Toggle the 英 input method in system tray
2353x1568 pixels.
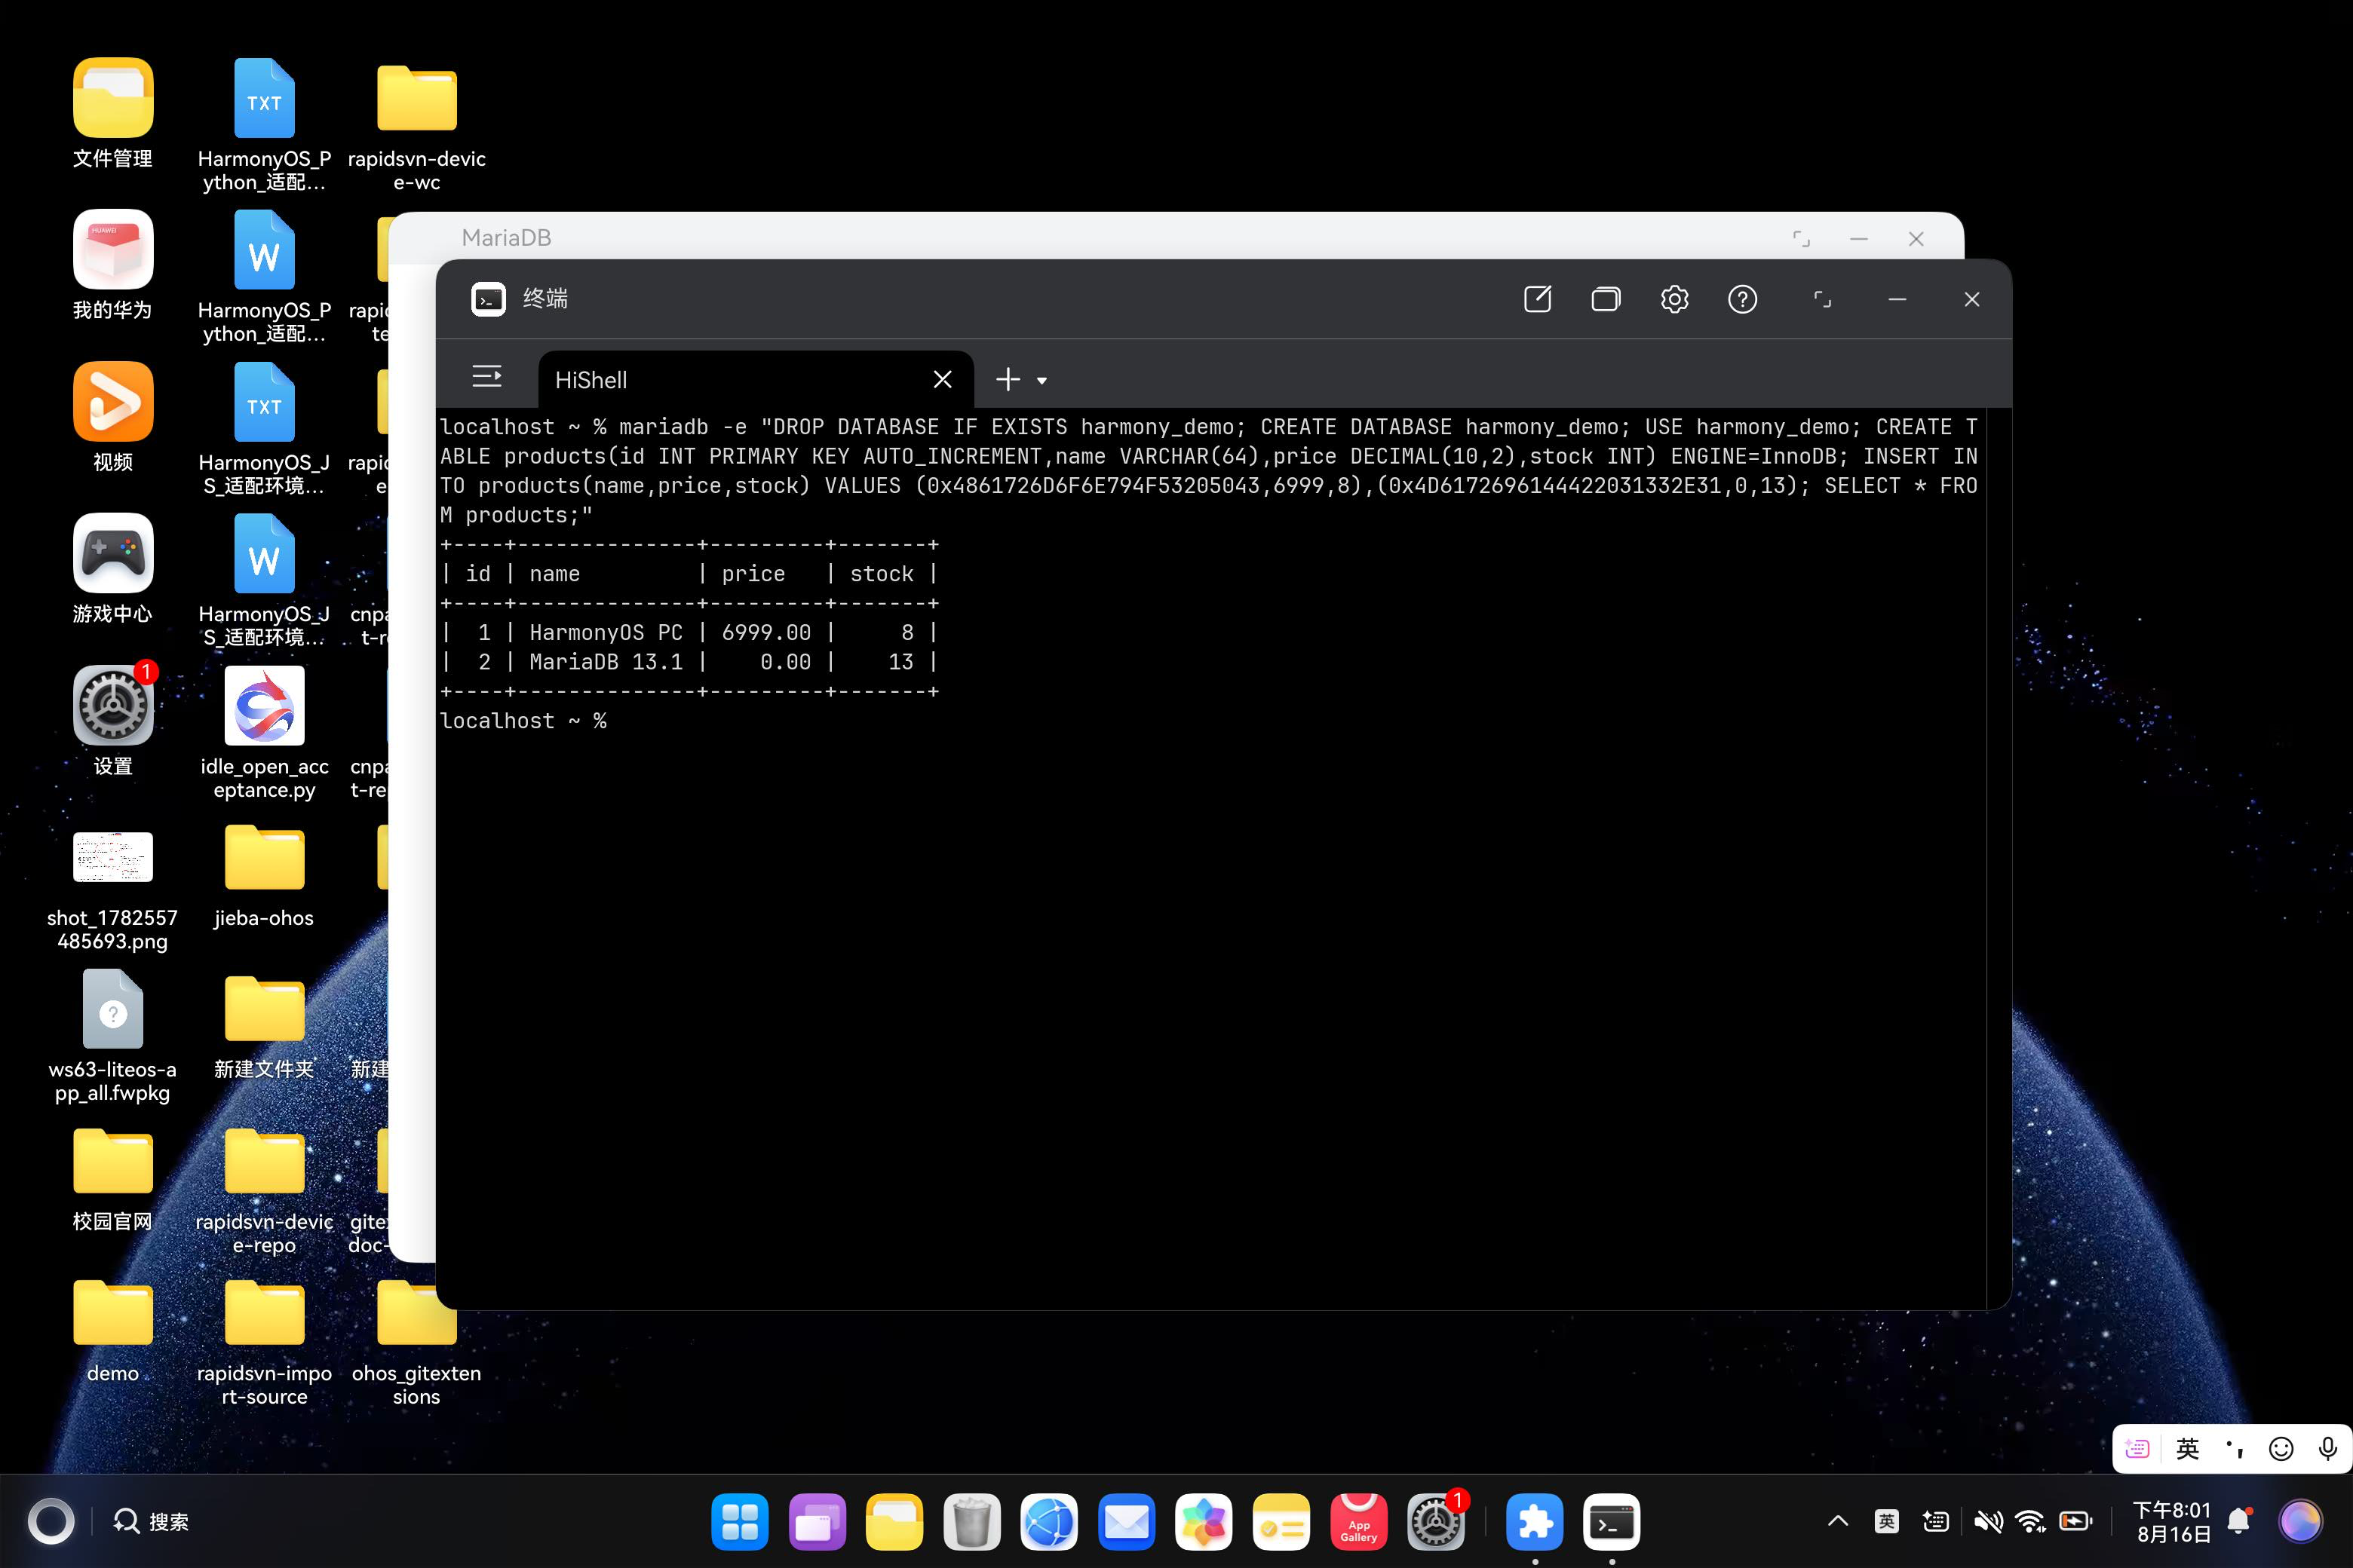pyautogui.click(x=1887, y=1521)
